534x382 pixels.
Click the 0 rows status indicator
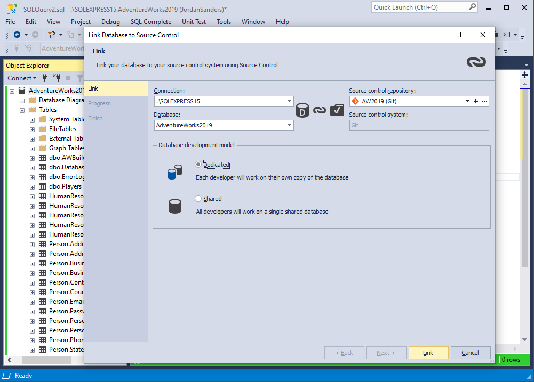pos(511,360)
